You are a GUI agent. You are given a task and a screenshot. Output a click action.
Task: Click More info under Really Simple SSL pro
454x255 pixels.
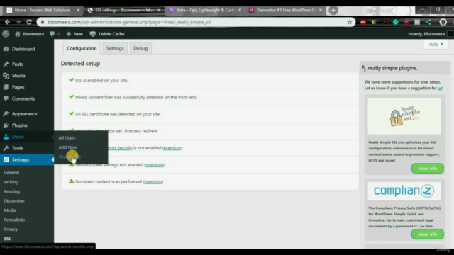[427, 169]
